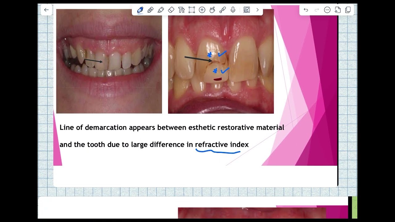Select the text tool

[x=181, y=10]
